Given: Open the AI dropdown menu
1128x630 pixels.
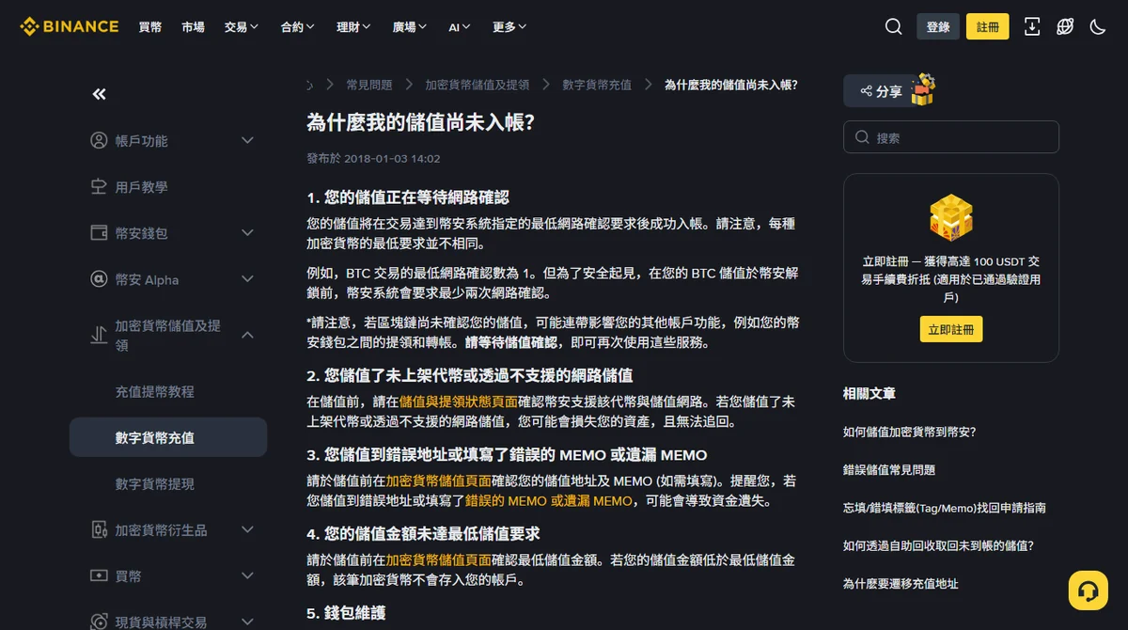Looking at the screenshot, I should point(460,27).
